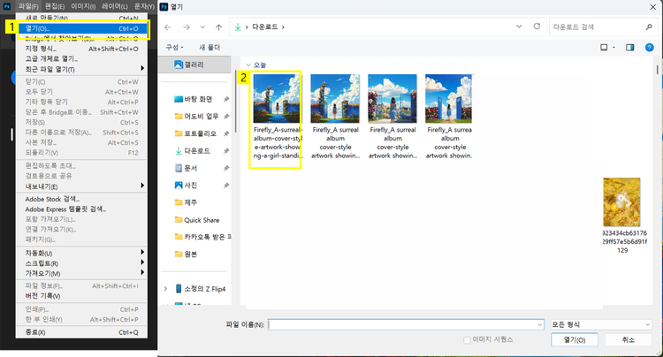Expand 소정의 Z Flip4 tree node
The width and height of the screenshot is (663, 357).
pyautogui.click(x=166, y=289)
